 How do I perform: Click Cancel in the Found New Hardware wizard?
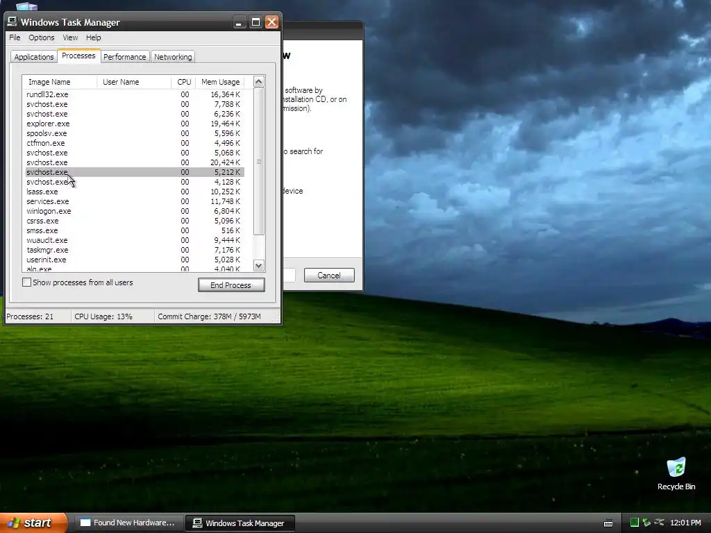329,275
